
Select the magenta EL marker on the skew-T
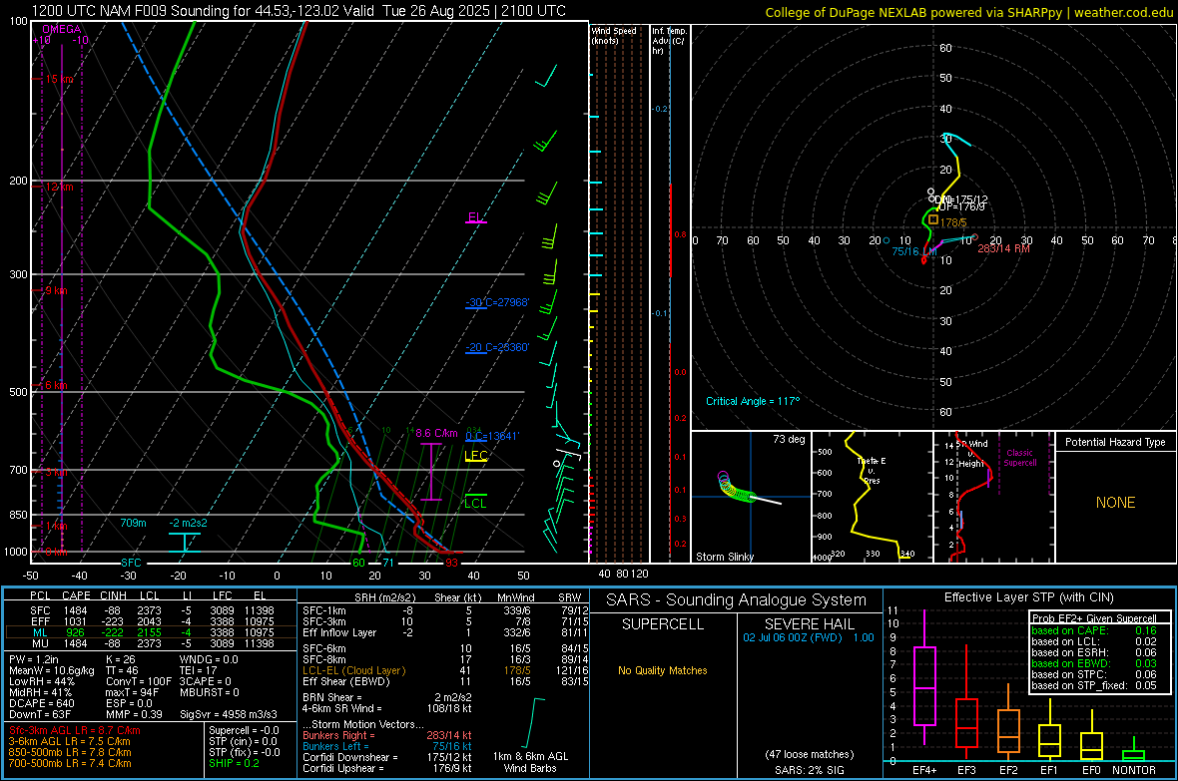[x=475, y=217]
